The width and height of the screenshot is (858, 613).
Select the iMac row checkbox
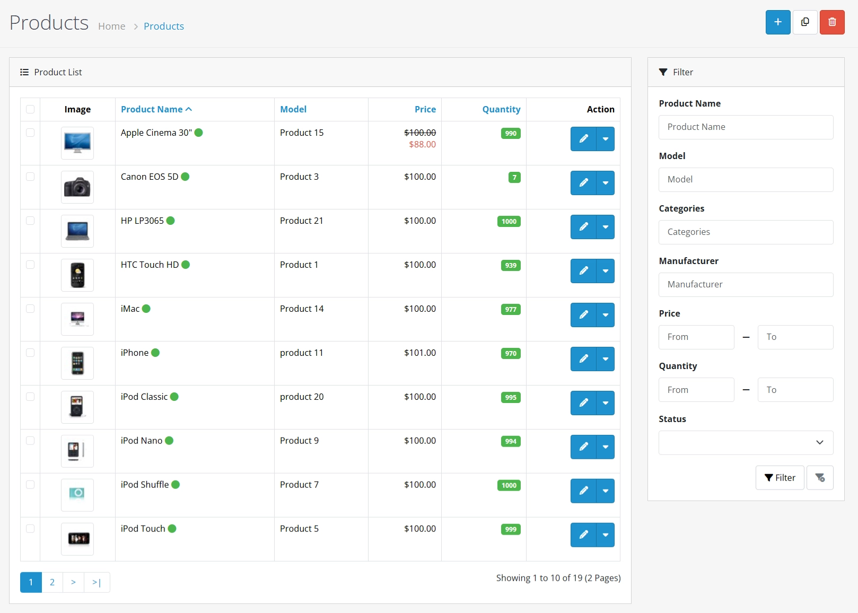click(x=30, y=309)
